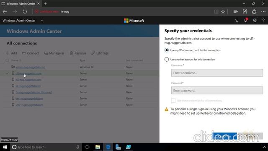Toggle the select-all checkbox in list header
This screenshot has height=151, width=268.
pyautogui.click(x=7, y=60)
